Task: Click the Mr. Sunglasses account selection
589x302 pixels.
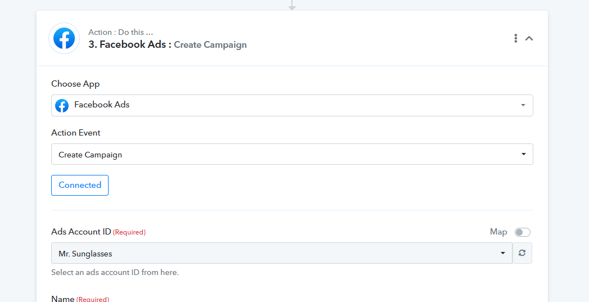Action: (x=282, y=253)
